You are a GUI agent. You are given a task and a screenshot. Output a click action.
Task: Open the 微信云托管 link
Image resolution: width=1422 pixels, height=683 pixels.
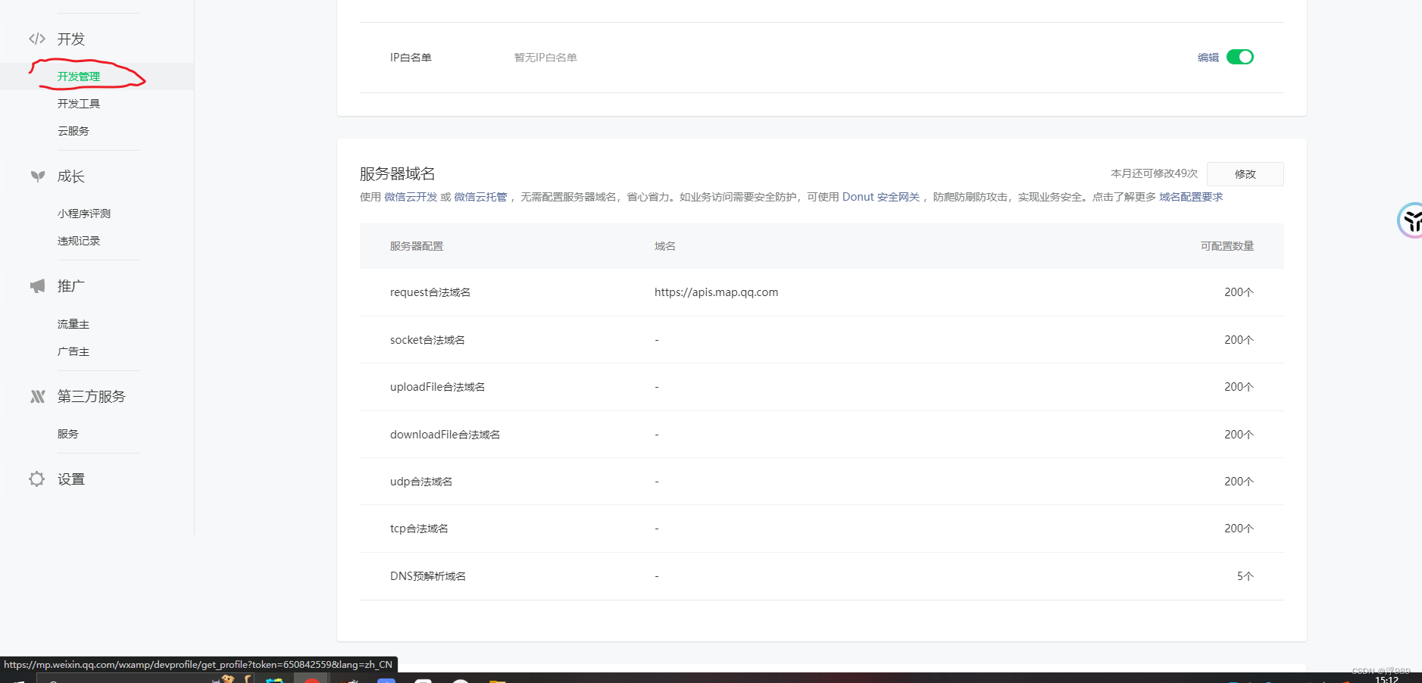480,197
